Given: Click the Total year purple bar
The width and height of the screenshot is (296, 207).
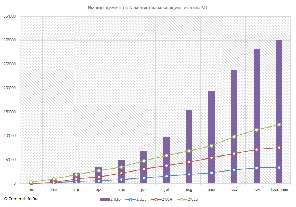Looking at the screenshot, I should (279, 112).
